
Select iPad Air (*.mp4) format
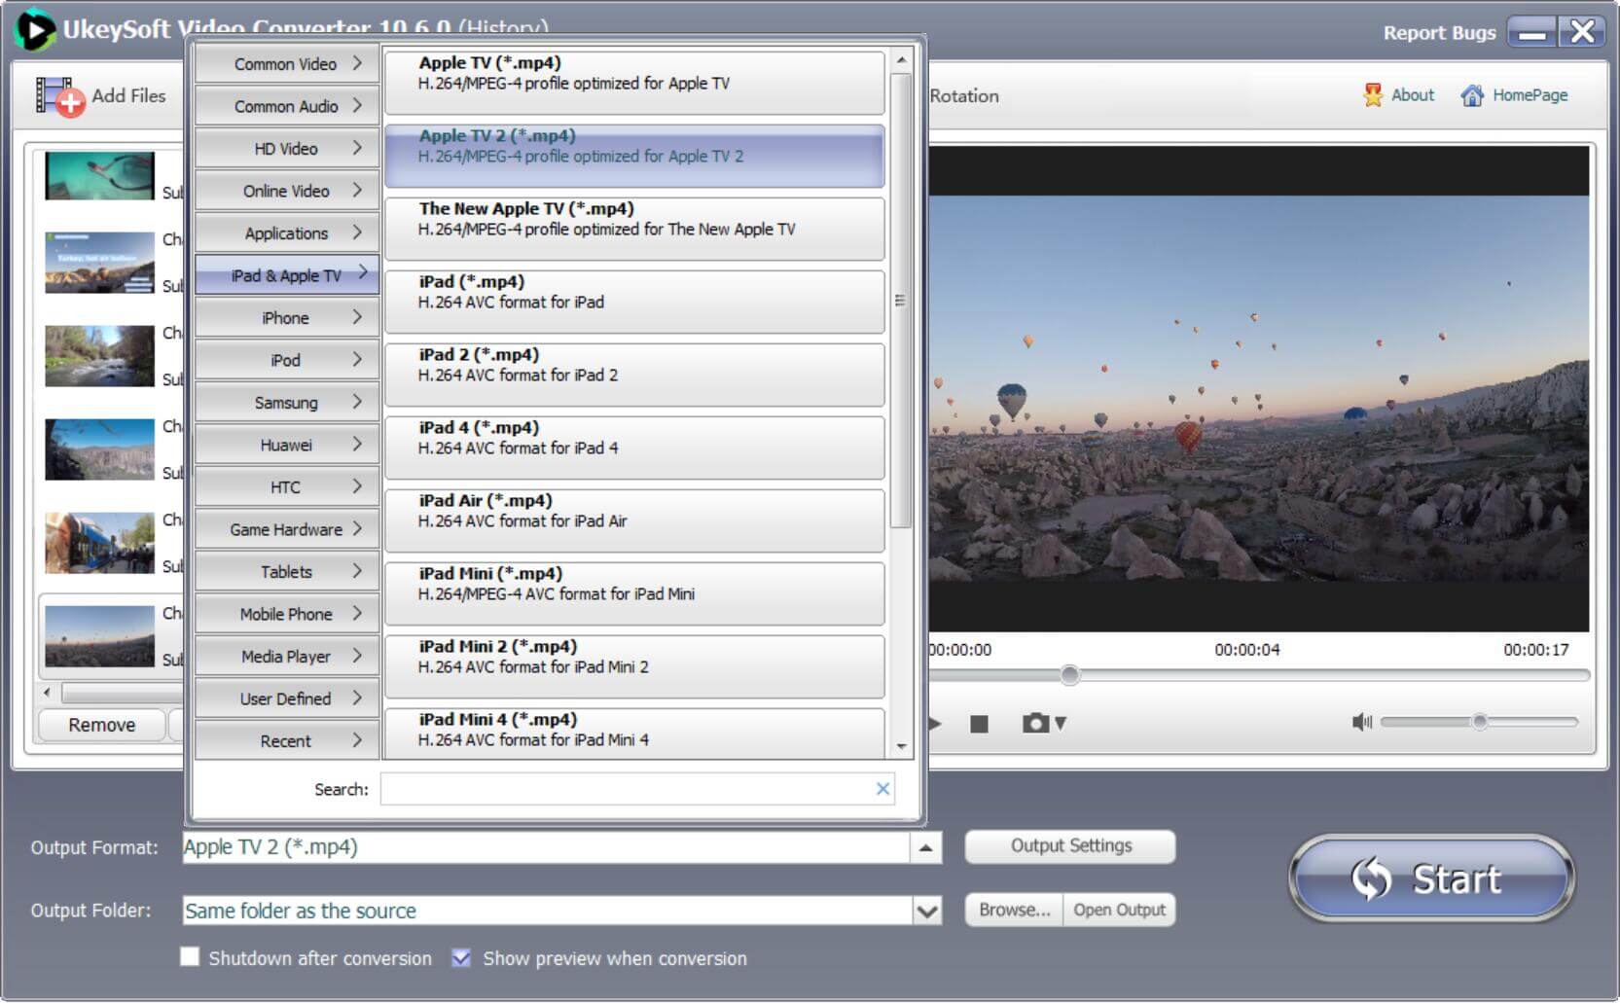click(634, 520)
